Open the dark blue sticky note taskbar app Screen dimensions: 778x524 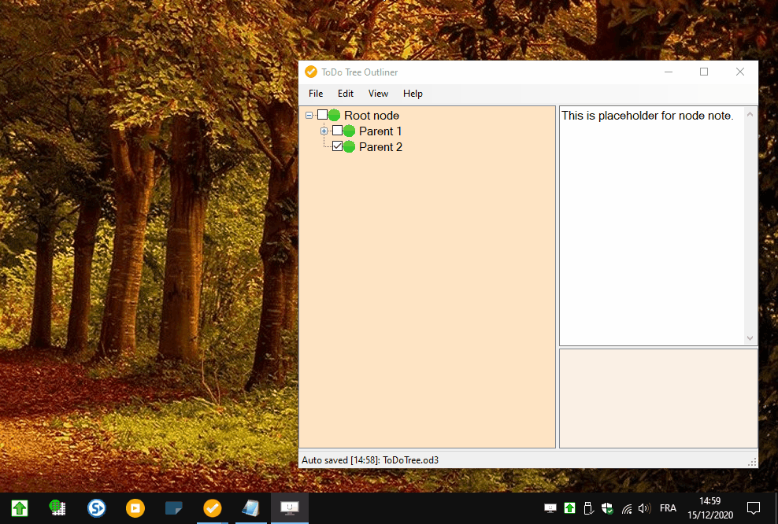(x=174, y=508)
